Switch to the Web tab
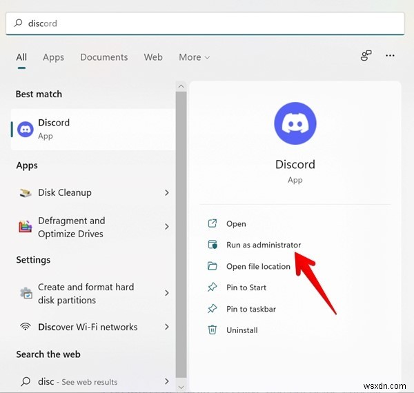This screenshot has height=393, width=414. (x=153, y=57)
